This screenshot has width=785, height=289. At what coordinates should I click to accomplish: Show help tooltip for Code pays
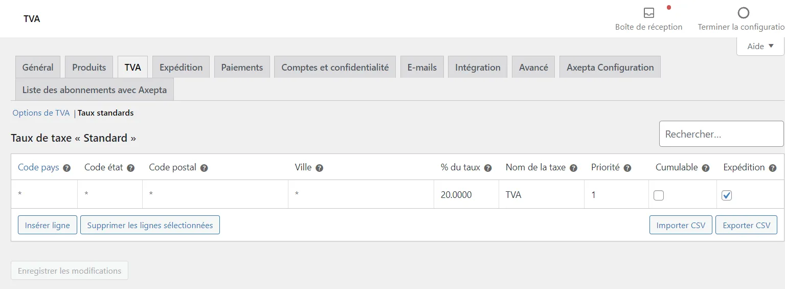click(66, 168)
